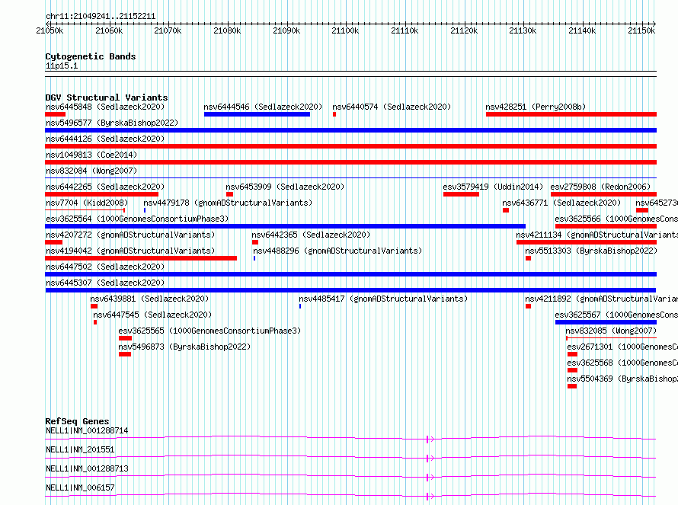Select the red nsv428251 variant bar

pyautogui.click(x=571, y=114)
